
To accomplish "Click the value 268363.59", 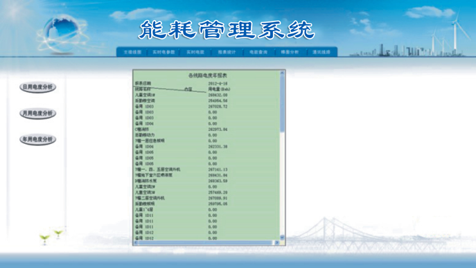I will coord(218,181).
